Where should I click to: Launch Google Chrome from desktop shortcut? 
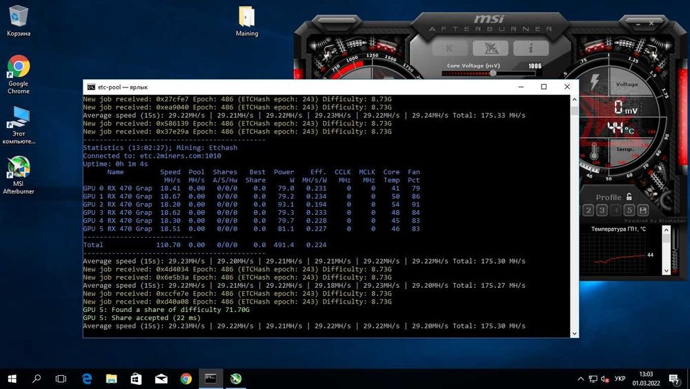click(18, 74)
